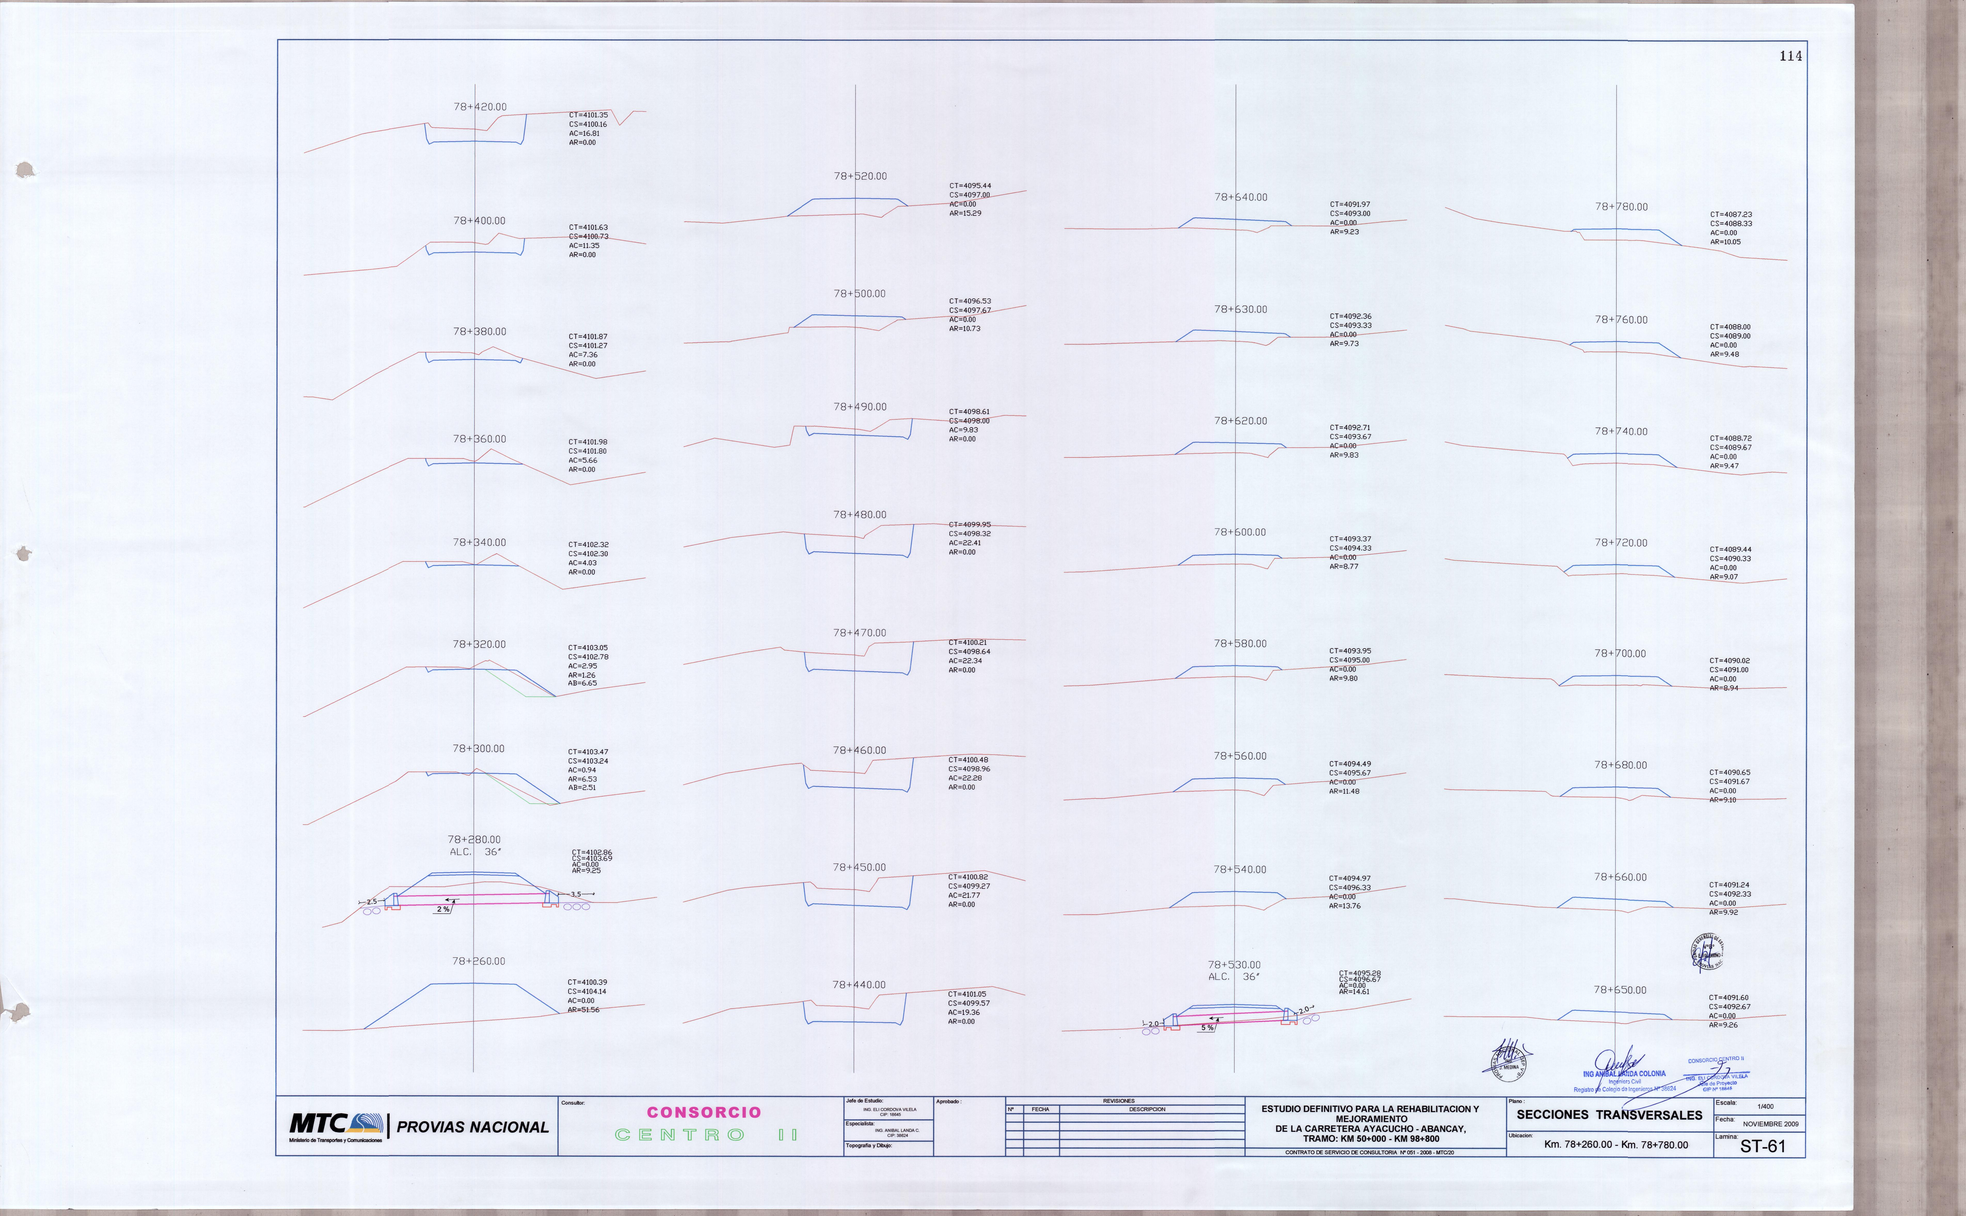Click the pink CONSORCIO heading
1966x1216 pixels.
click(x=704, y=1112)
